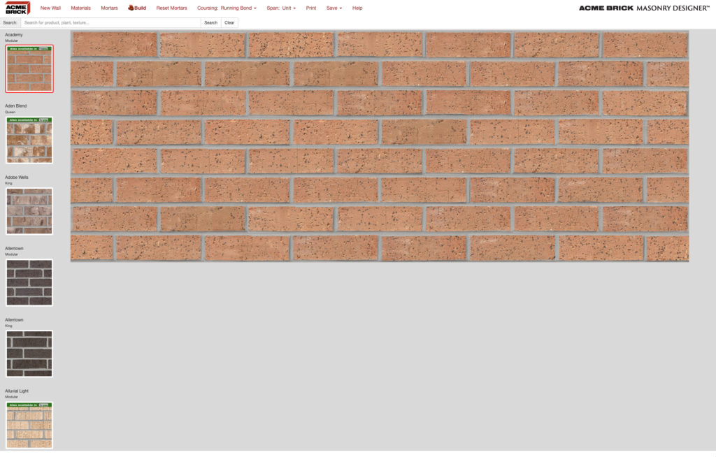Click inside the product search field

pos(112,22)
